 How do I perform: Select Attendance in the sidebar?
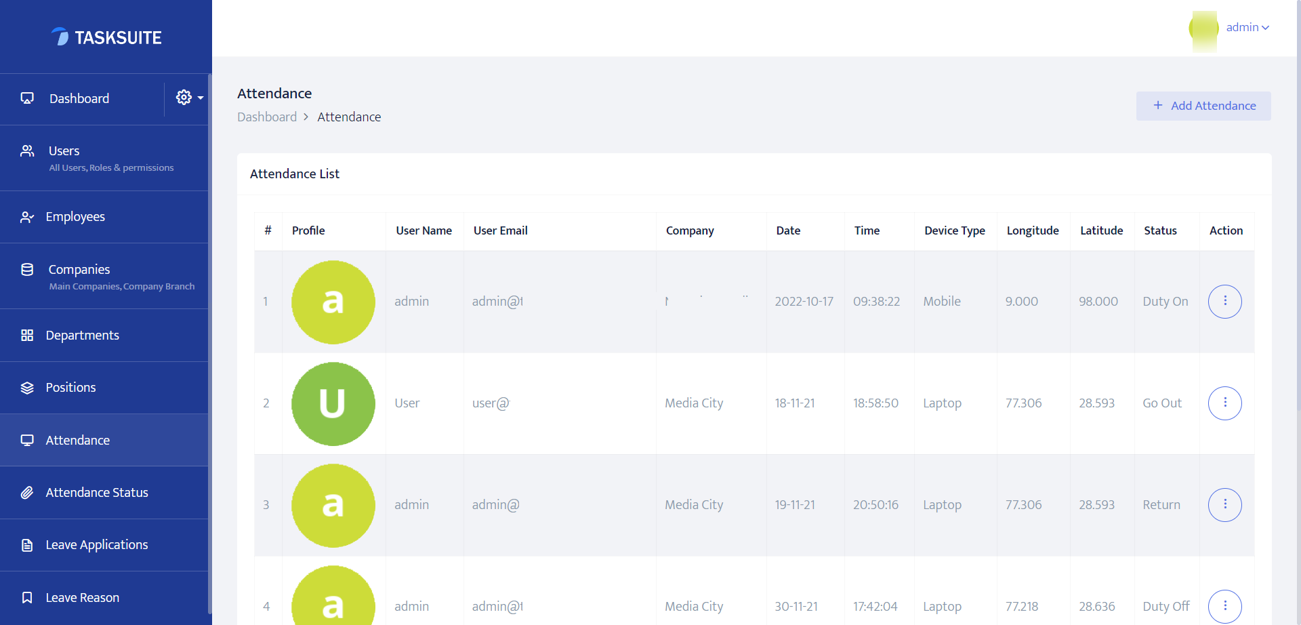pyautogui.click(x=77, y=441)
